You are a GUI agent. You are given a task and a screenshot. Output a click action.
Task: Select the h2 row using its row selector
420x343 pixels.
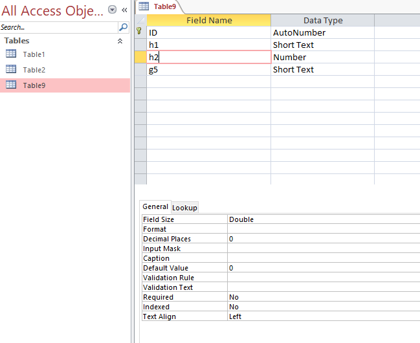[x=140, y=57]
